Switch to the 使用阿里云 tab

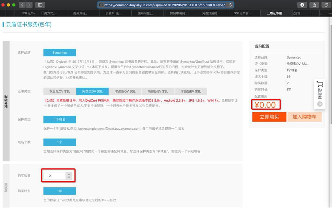pos(148,13)
